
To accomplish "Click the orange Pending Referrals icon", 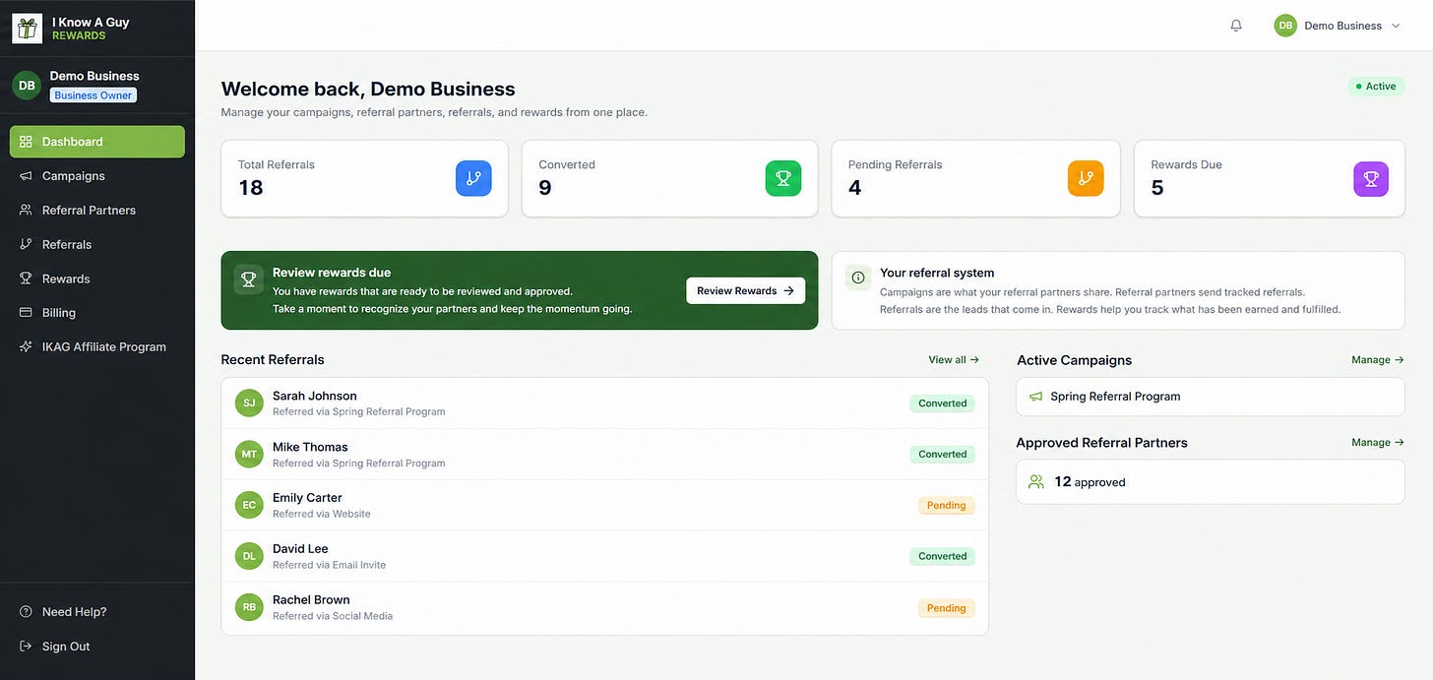I will pyautogui.click(x=1086, y=178).
